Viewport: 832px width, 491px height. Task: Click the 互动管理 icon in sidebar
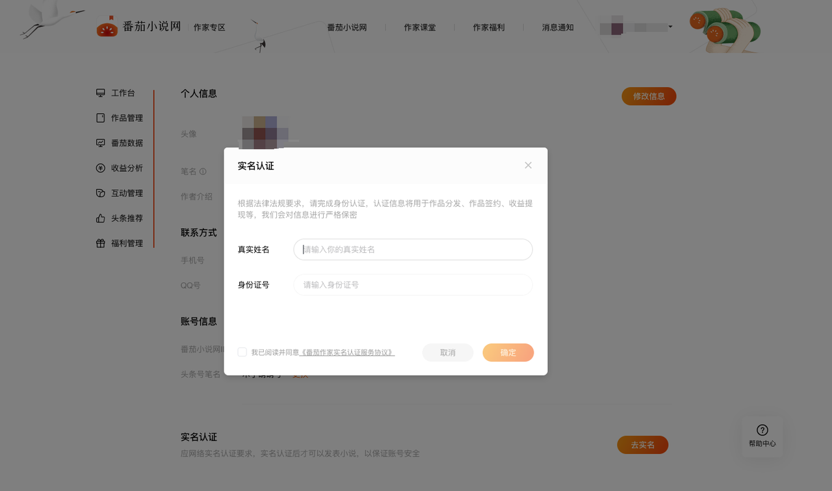[100, 193]
